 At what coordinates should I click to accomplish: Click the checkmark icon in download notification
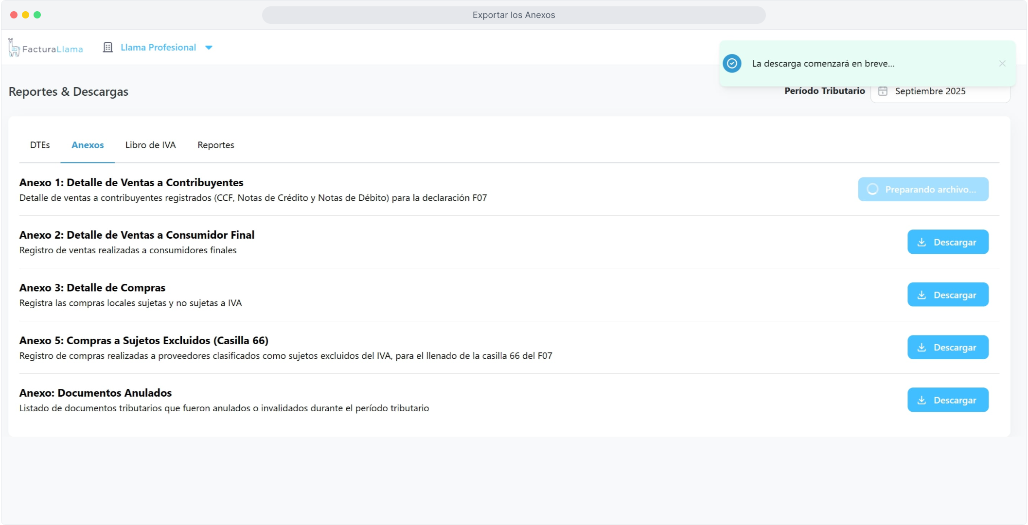(732, 64)
